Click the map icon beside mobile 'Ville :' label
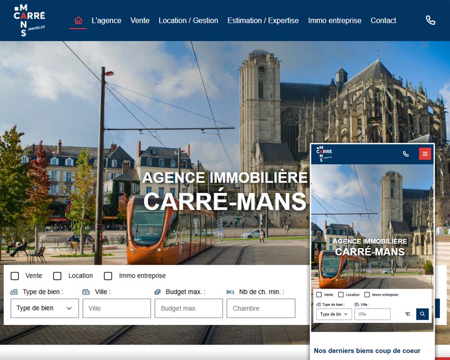The width and height of the screenshot is (450, 360). coord(357,305)
